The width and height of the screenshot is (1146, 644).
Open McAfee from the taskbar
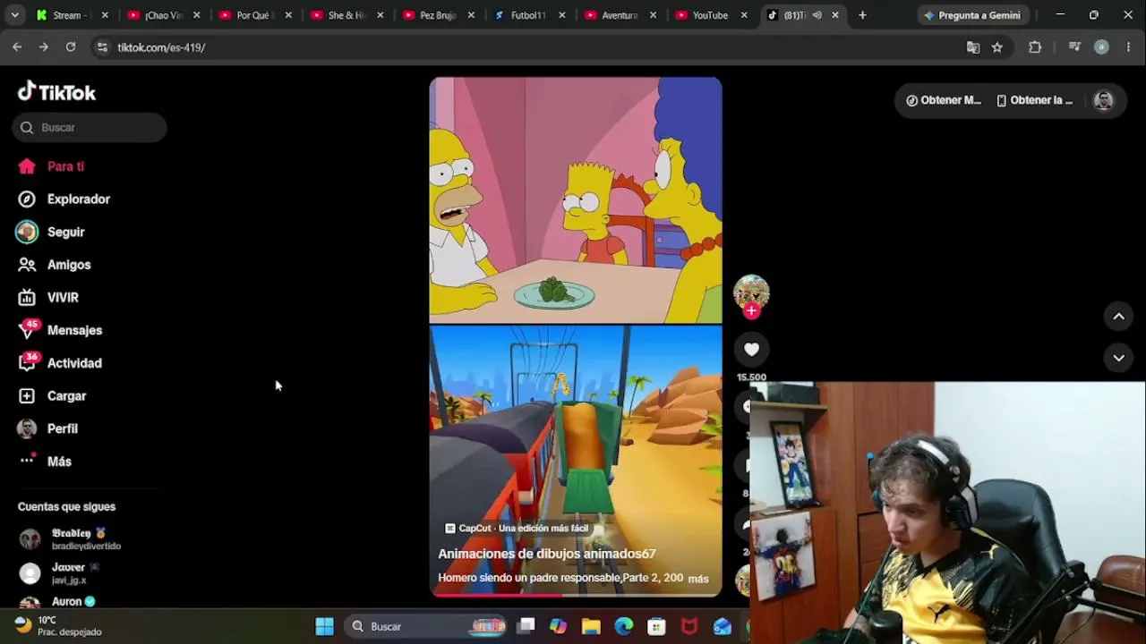[690, 626]
